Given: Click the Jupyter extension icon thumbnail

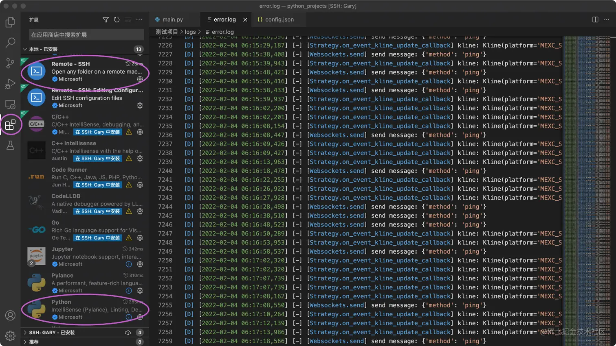Looking at the screenshot, I should coord(36,256).
